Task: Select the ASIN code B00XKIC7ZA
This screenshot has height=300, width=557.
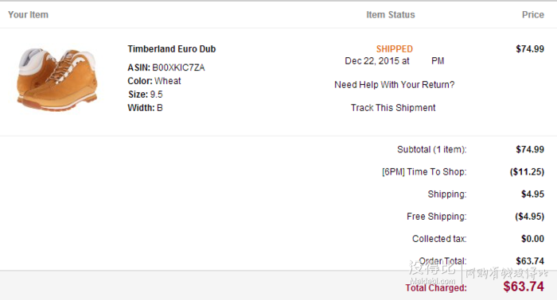Action: 178,67
